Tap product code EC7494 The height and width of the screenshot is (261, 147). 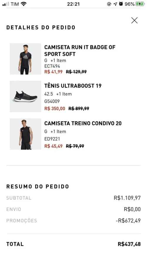[52, 66]
